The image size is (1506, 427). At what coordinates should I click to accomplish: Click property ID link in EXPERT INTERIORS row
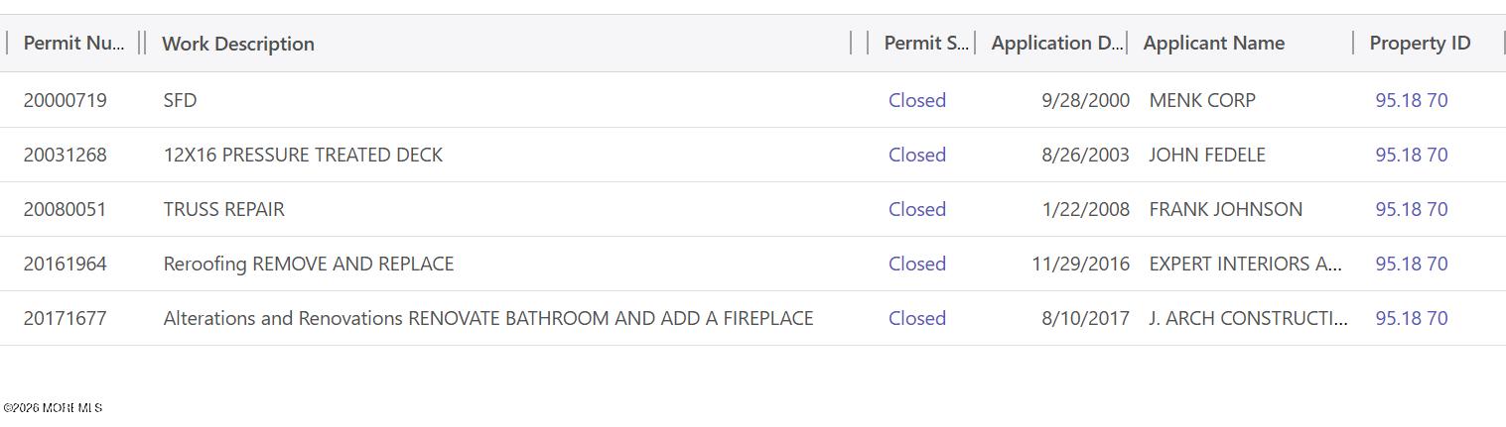click(1411, 264)
